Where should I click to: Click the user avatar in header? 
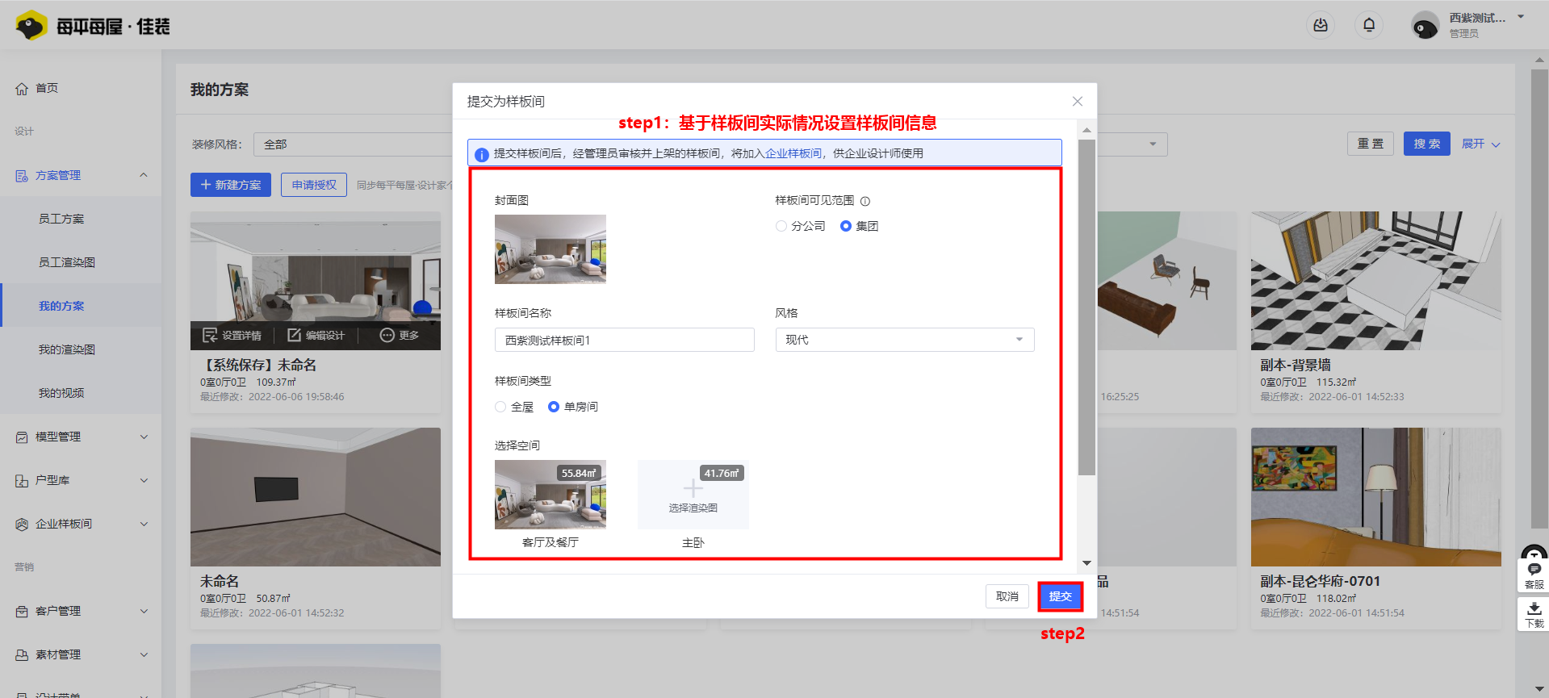tap(1425, 26)
